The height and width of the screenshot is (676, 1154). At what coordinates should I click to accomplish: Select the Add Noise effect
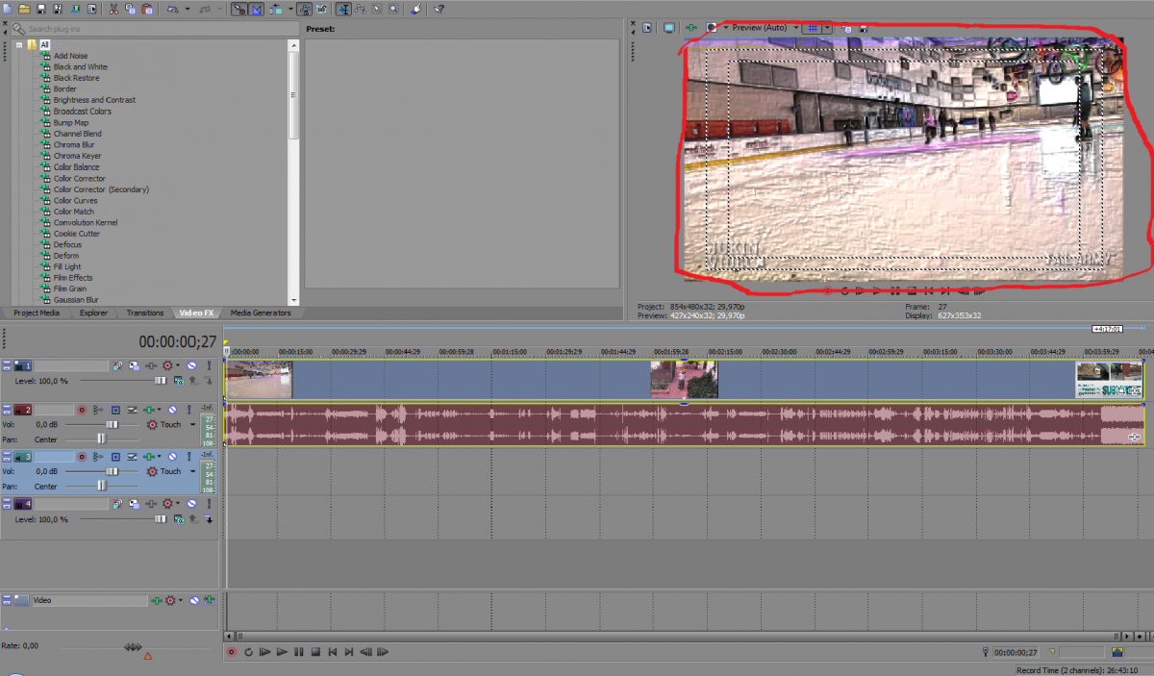pyautogui.click(x=70, y=56)
